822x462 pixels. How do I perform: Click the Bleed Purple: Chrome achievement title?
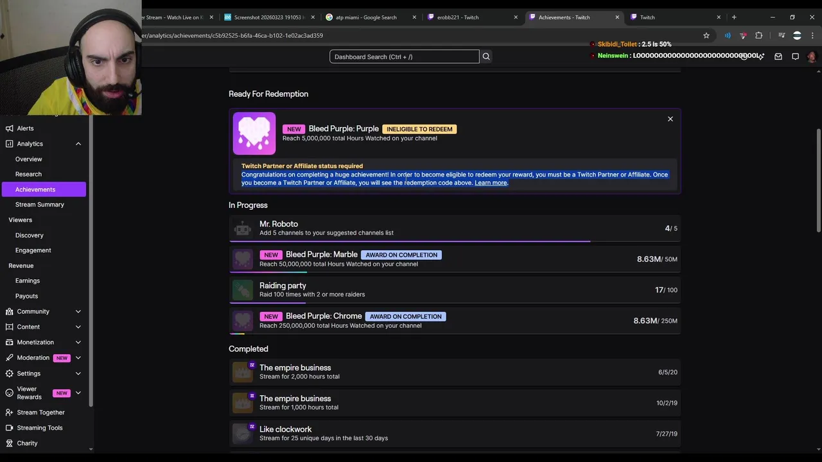[324, 316]
